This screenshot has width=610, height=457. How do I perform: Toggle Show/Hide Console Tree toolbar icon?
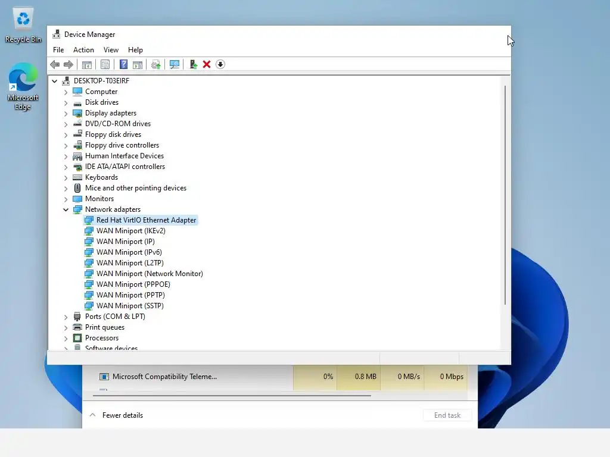(x=87, y=64)
